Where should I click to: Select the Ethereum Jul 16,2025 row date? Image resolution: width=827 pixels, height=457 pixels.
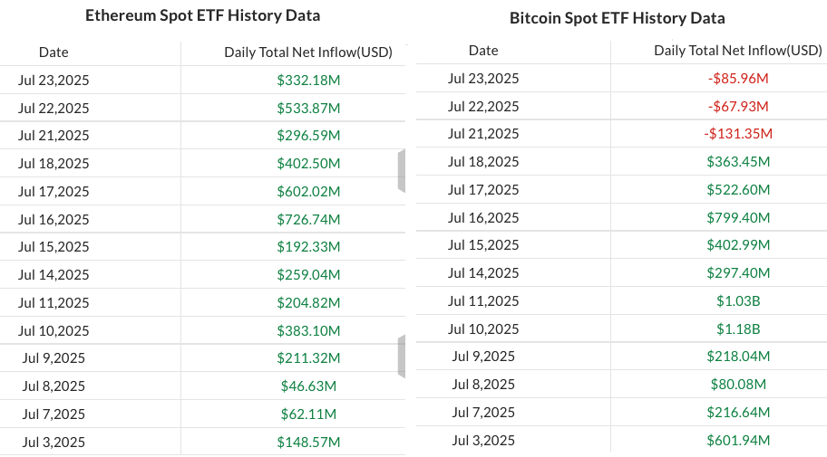[x=54, y=220]
